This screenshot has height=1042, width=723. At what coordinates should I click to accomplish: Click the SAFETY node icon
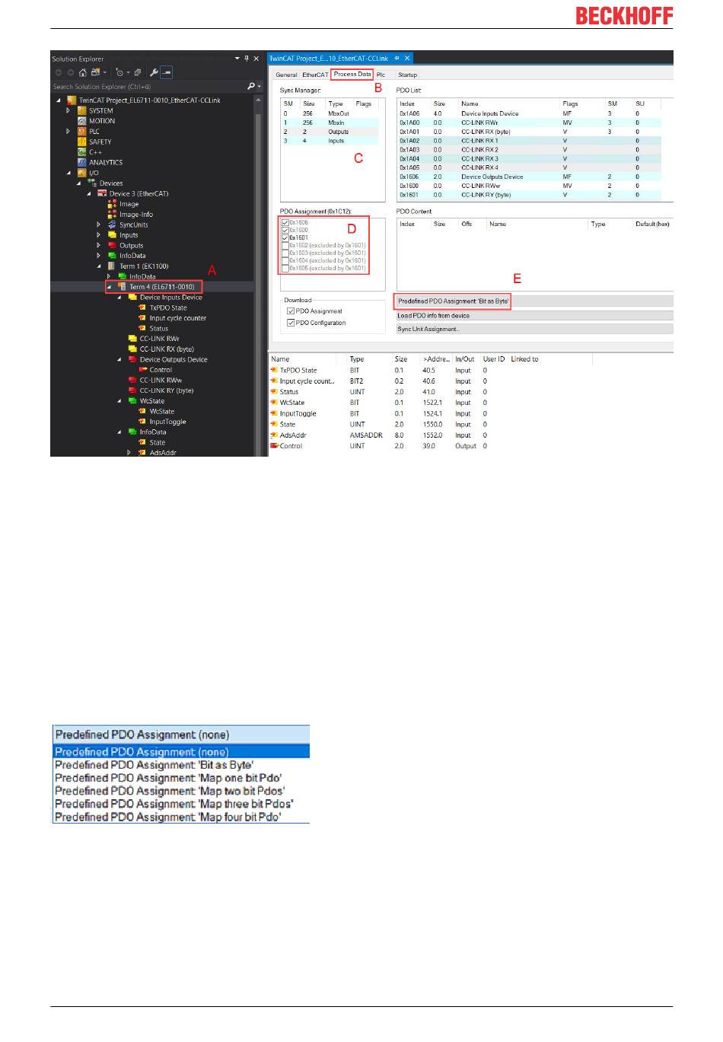pyautogui.click(x=82, y=142)
